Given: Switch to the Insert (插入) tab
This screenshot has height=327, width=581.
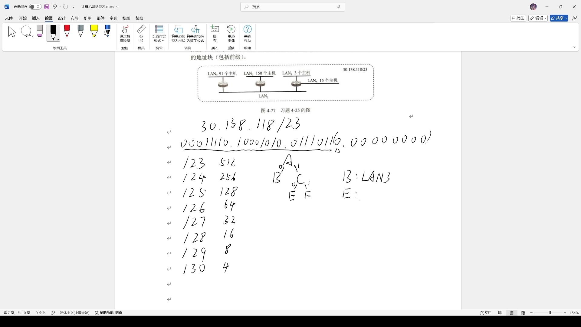Looking at the screenshot, I should [x=36, y=18].
